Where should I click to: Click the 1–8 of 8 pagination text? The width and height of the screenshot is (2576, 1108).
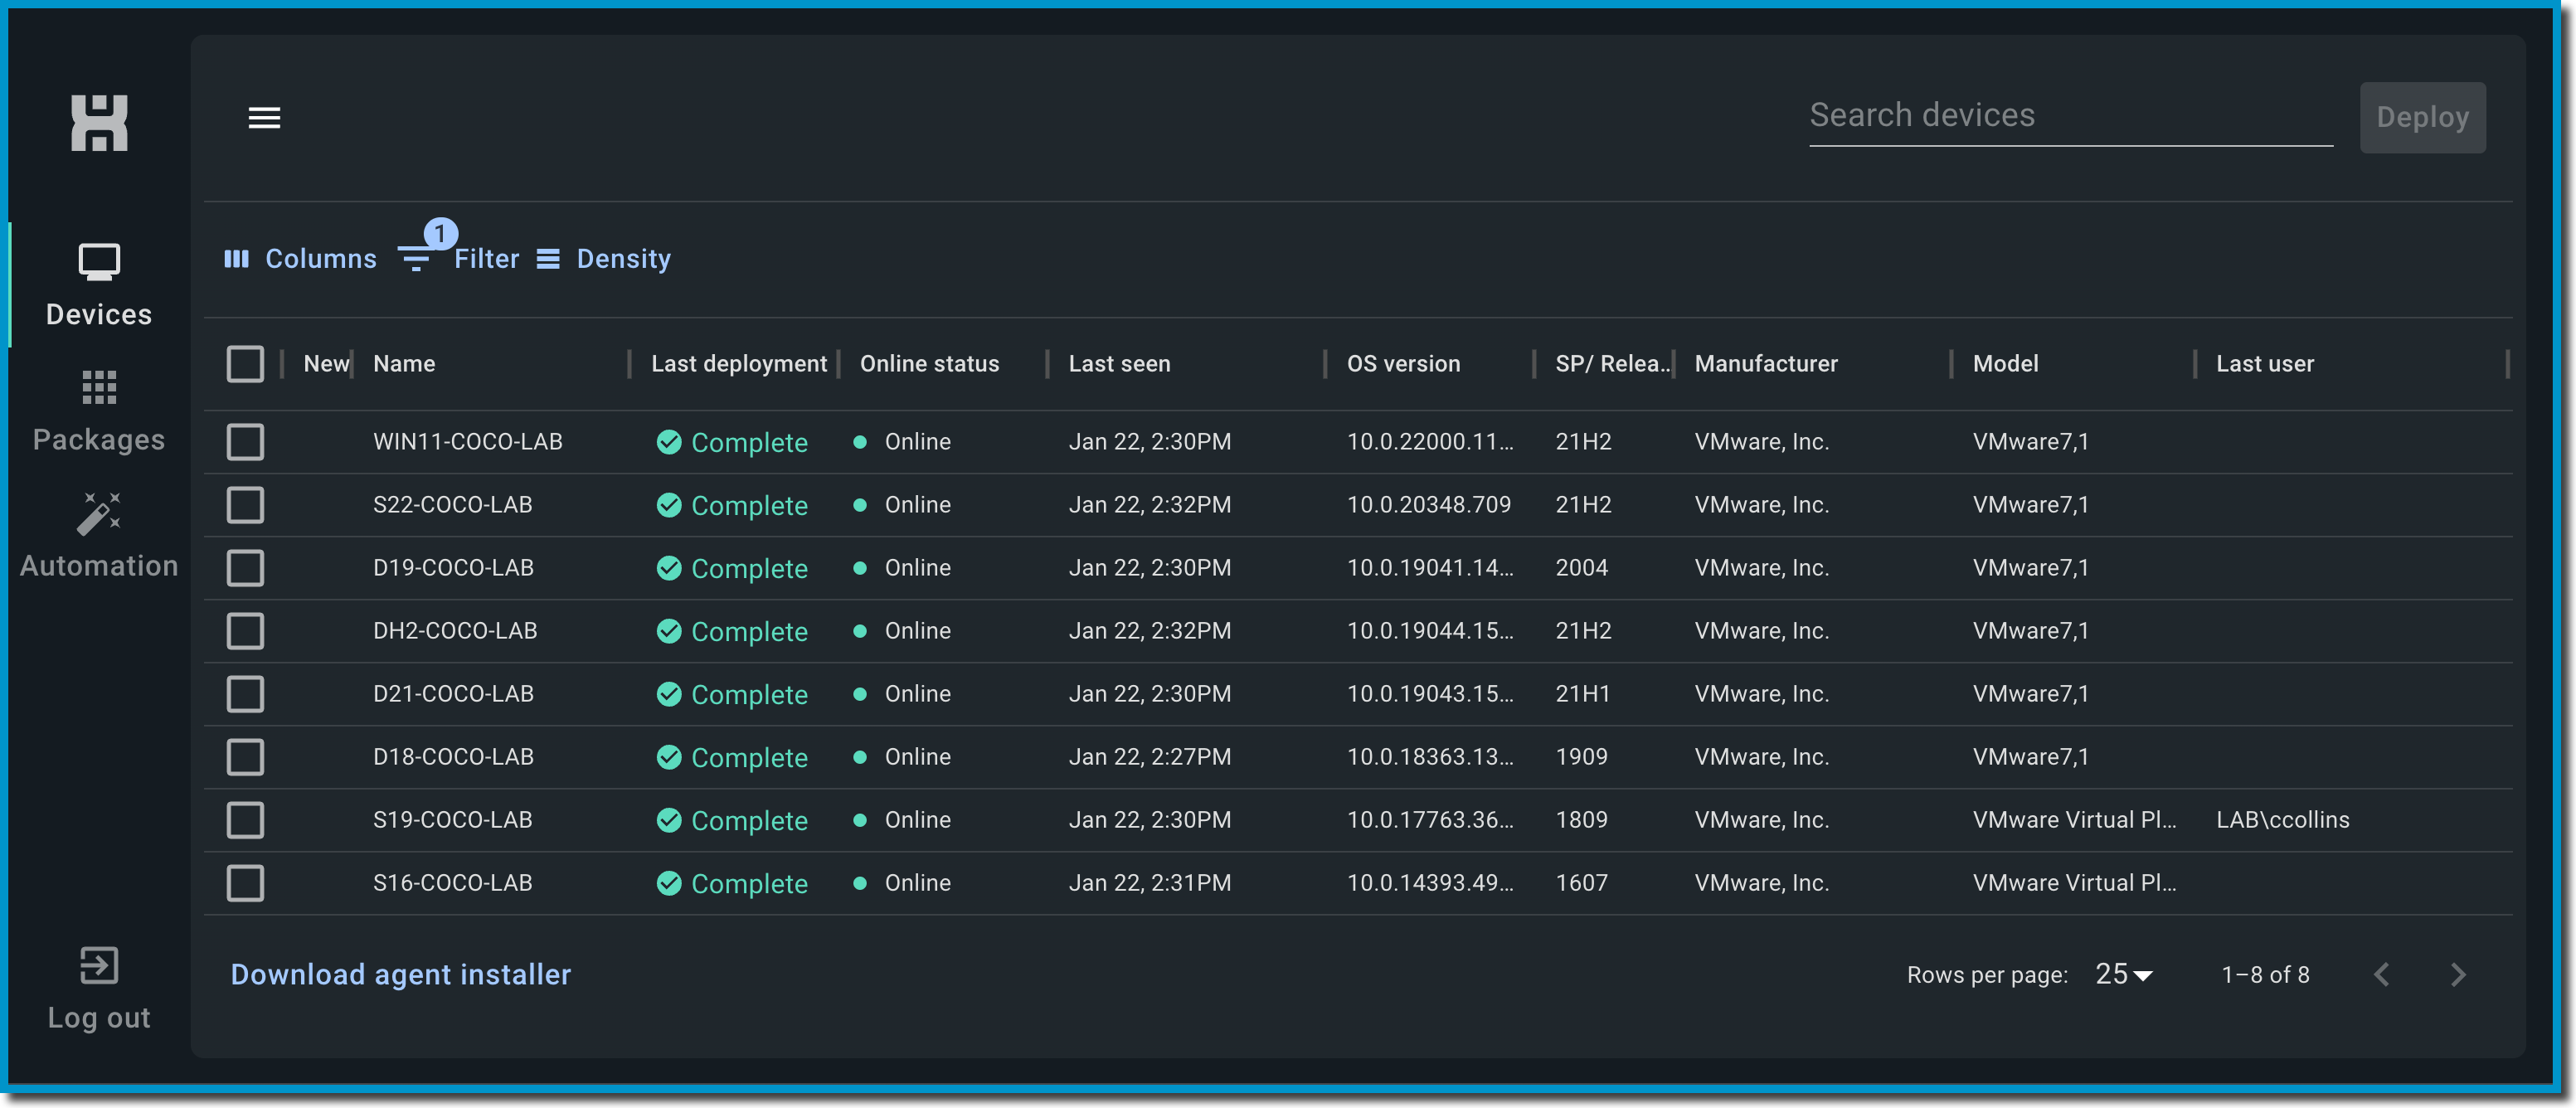coord(2265,974)
